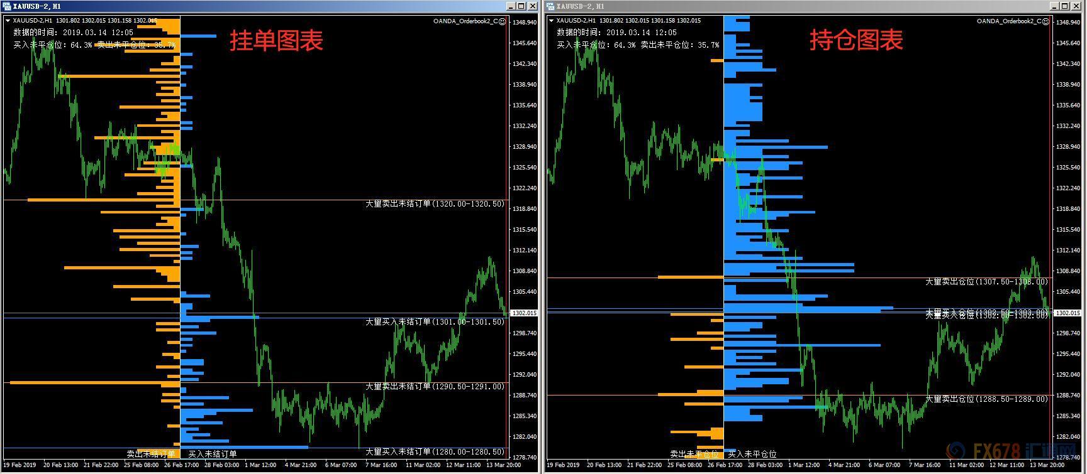Click the 19 Feb 2019 date on left chart time axis
Viewport: 1087px width, 474px height.
point(18,466)
